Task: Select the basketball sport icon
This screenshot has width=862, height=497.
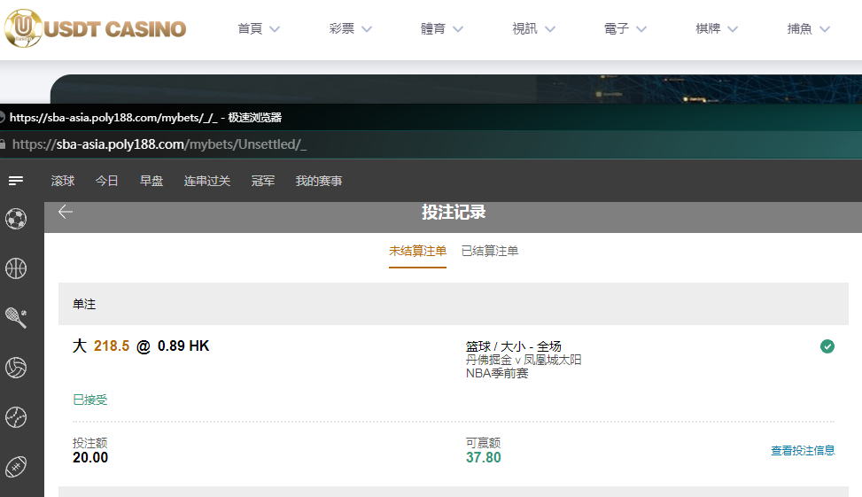Action: point(16,268)
